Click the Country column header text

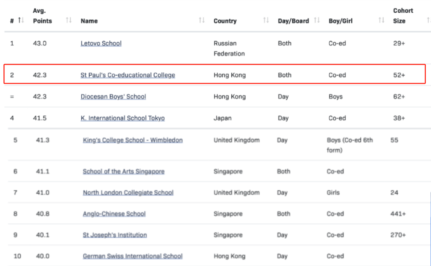click(x=225, y=21)
